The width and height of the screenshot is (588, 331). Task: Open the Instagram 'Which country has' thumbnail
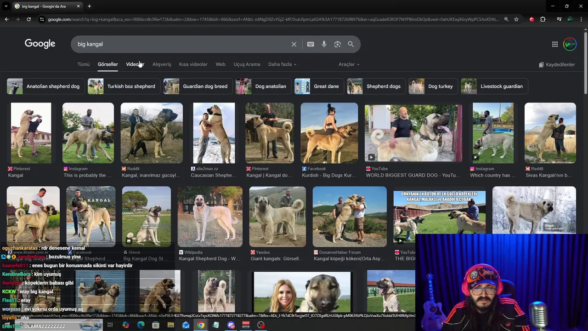point(493,133)
